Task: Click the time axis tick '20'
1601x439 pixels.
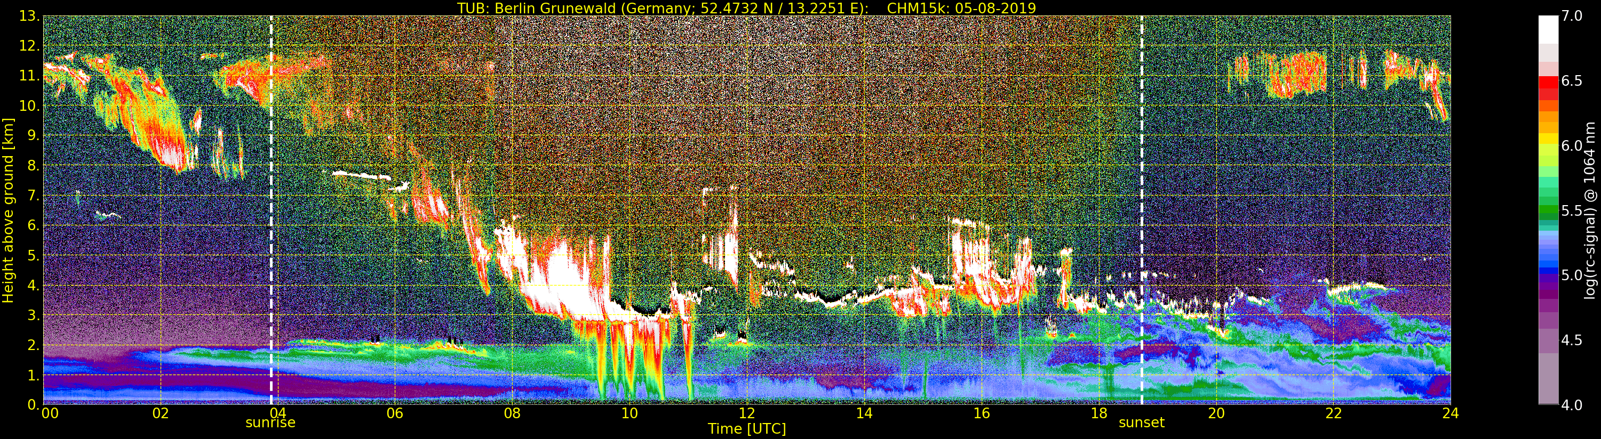Action: tap(1216, 413)
